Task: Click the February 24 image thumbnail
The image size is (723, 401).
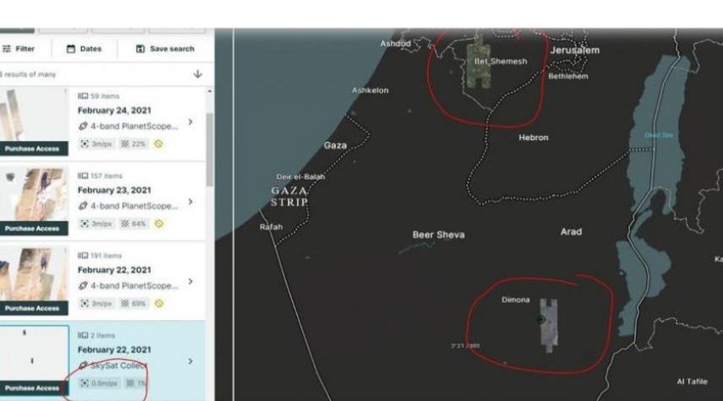Action: [32, 114]
